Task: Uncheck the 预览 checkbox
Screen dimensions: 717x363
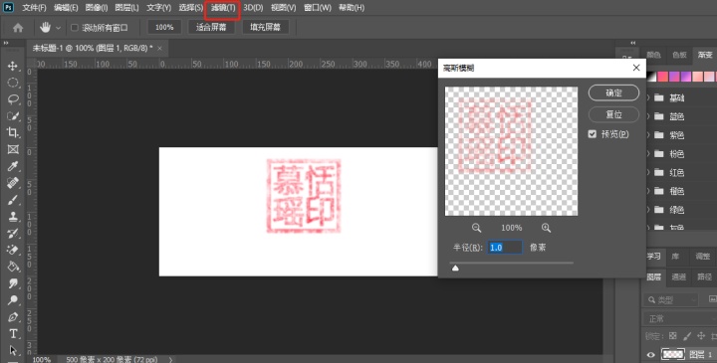Action: (x=593, y=134)
